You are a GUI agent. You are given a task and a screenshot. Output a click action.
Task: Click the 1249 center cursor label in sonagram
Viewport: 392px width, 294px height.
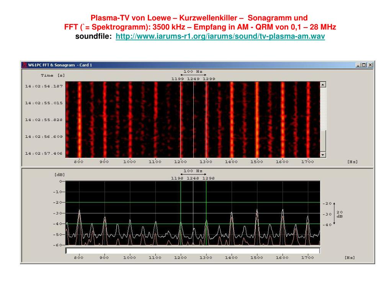coord(193,79)
